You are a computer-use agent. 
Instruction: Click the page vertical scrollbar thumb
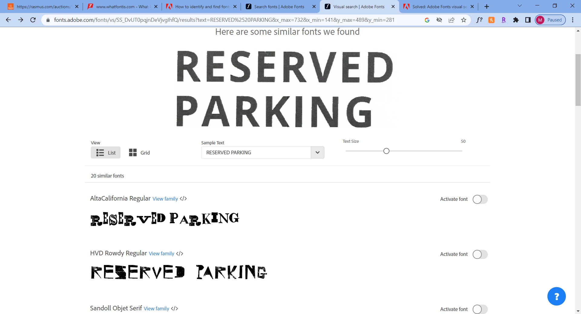578,80
